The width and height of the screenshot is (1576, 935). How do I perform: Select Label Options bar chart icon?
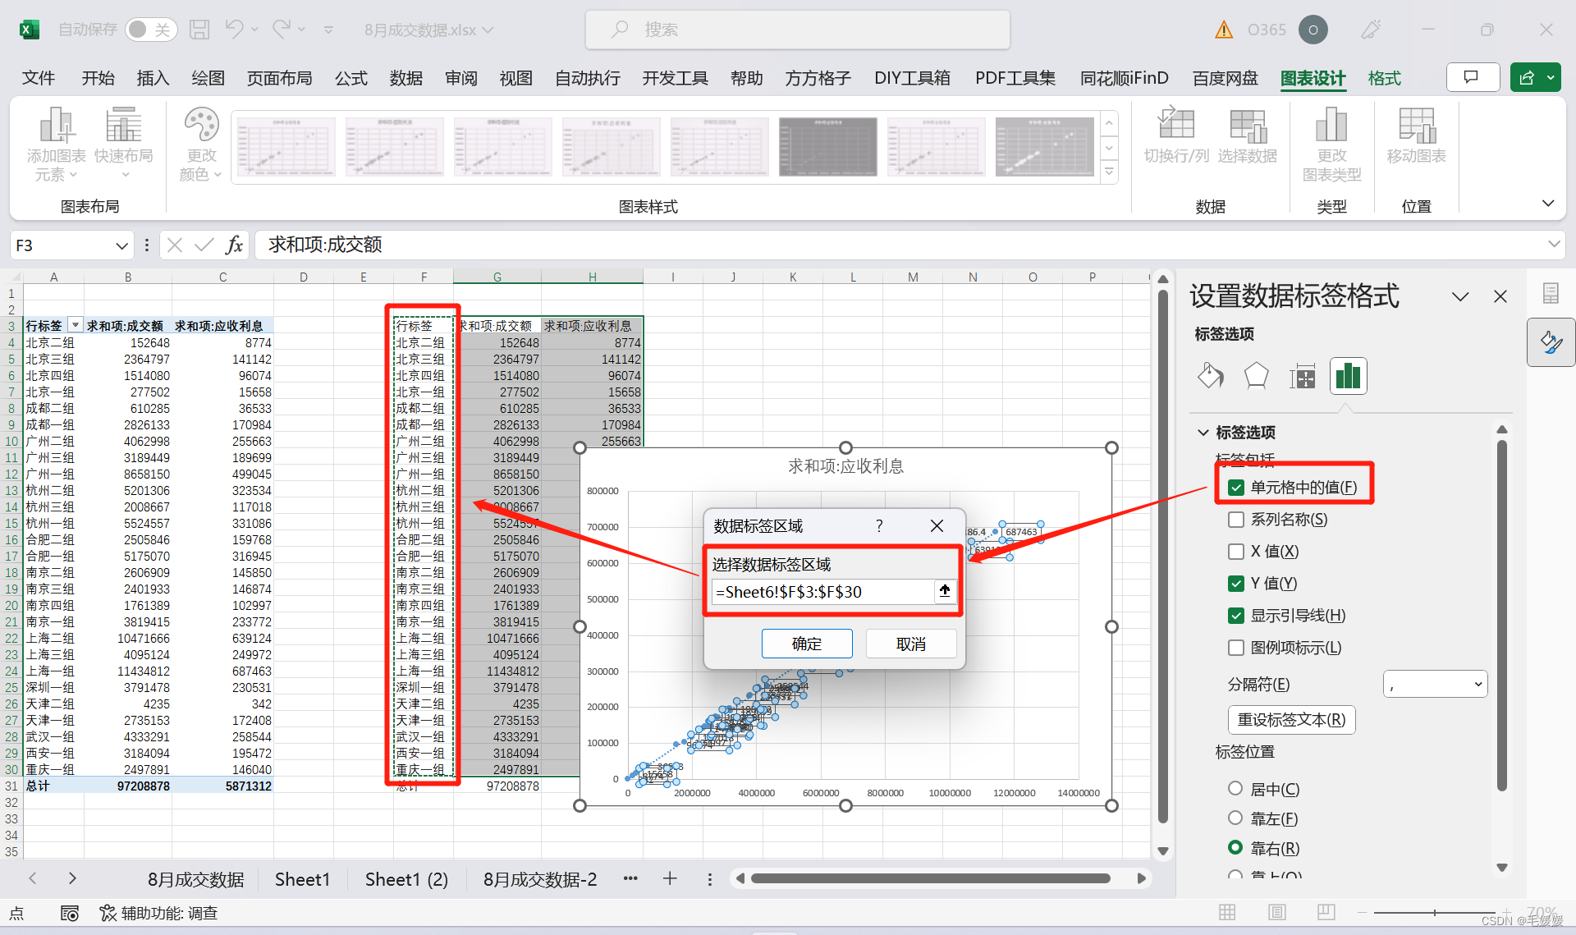pos(1348,377)
